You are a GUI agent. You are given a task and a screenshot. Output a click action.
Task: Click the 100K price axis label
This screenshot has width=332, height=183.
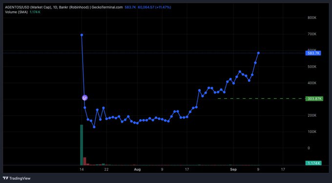coord(312,132)
